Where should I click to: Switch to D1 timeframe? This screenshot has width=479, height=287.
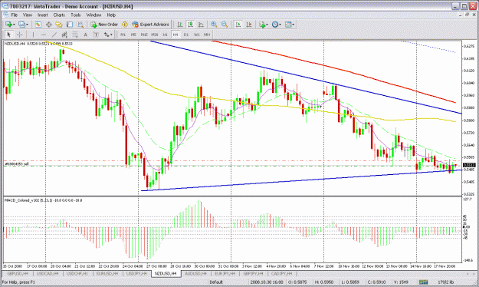pos(186,35)
